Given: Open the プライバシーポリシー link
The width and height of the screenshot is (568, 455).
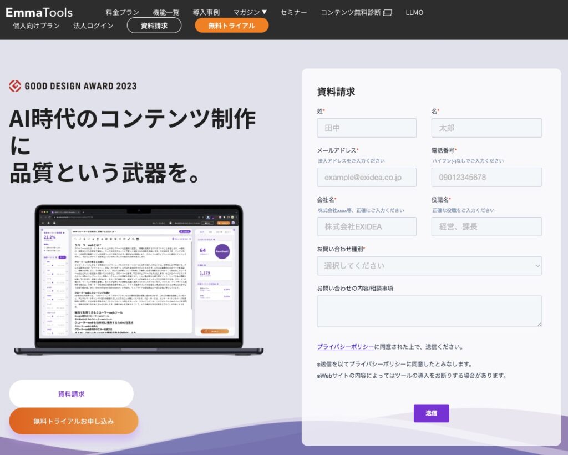Looking at the screenshot, I should tap(345, 347).
